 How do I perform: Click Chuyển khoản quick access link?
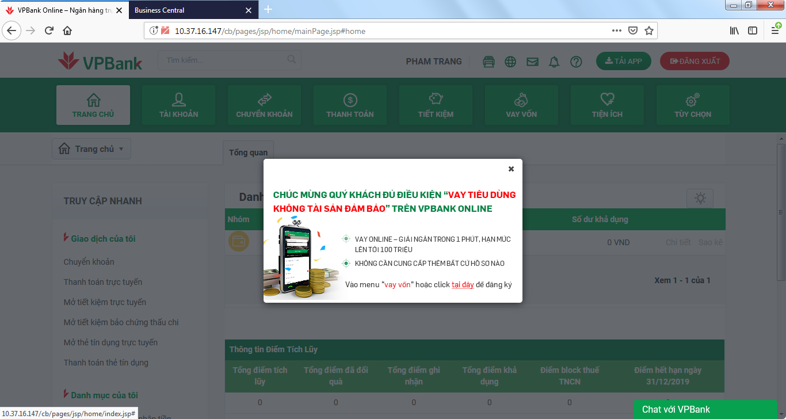pos(89,262)
